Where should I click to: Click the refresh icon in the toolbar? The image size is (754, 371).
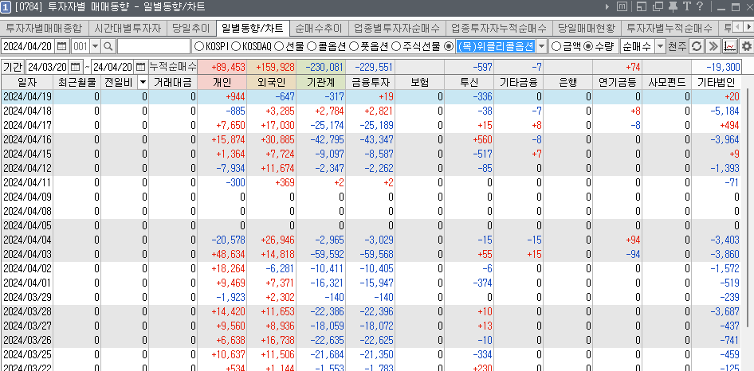point(697,46)
